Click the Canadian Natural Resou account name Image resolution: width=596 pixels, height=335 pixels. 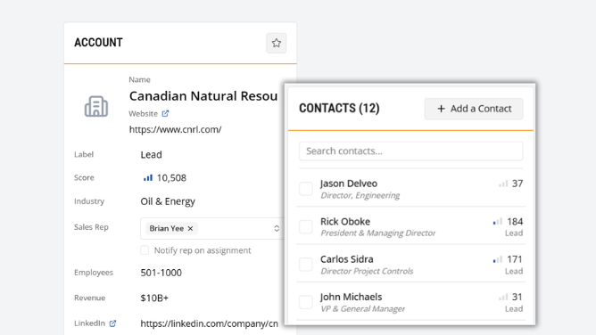203,96
